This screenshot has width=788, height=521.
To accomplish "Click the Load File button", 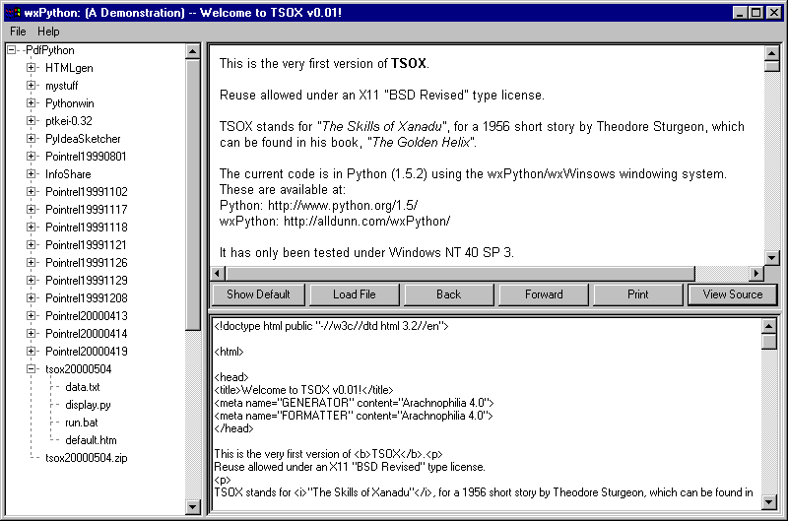I will [x=355, y=294].
